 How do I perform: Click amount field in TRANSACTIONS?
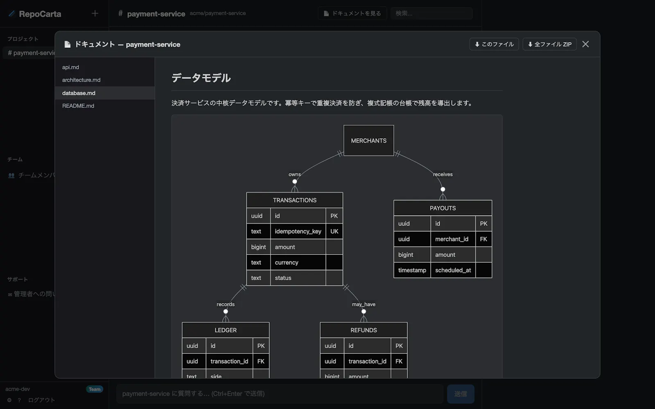pos(298,247)
